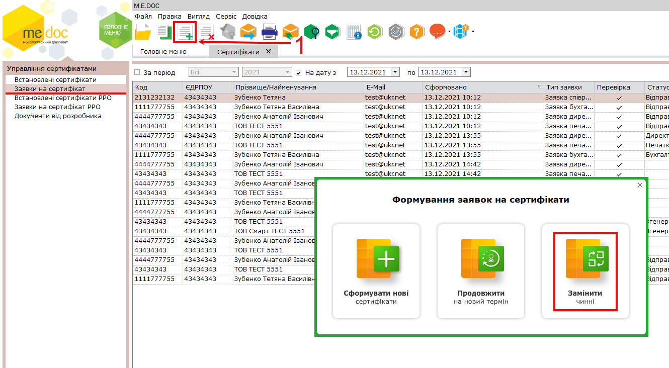Toggle Перевірка checkmark in Зубенко Тетяна row

point(619,98)
